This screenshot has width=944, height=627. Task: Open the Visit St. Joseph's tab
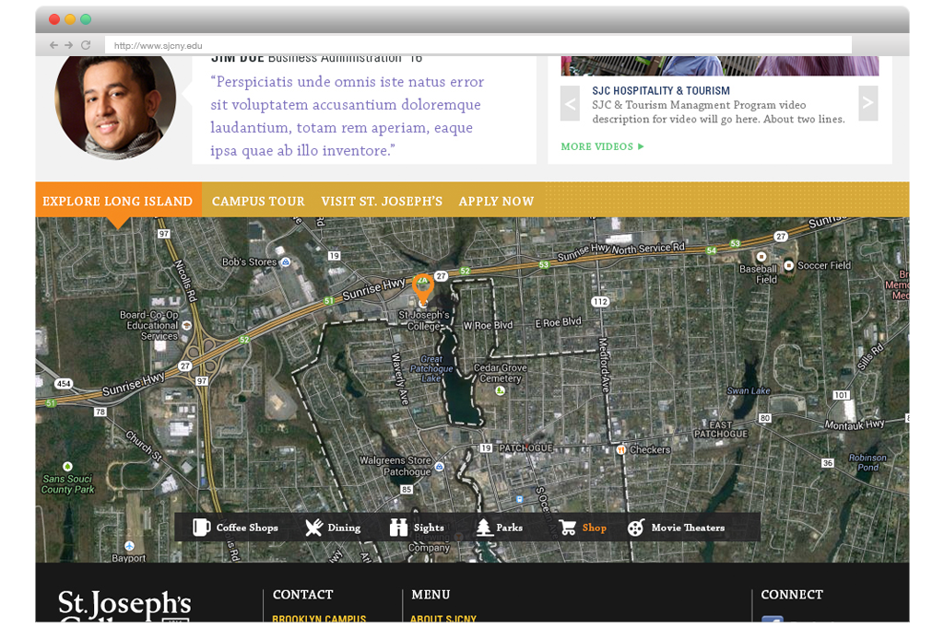tap(382, 202)
